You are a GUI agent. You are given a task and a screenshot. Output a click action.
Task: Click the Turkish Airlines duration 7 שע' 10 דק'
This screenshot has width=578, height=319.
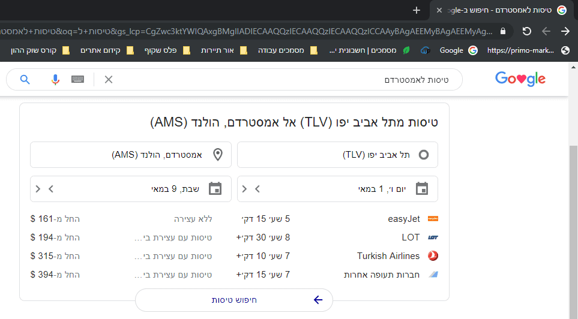263,256
